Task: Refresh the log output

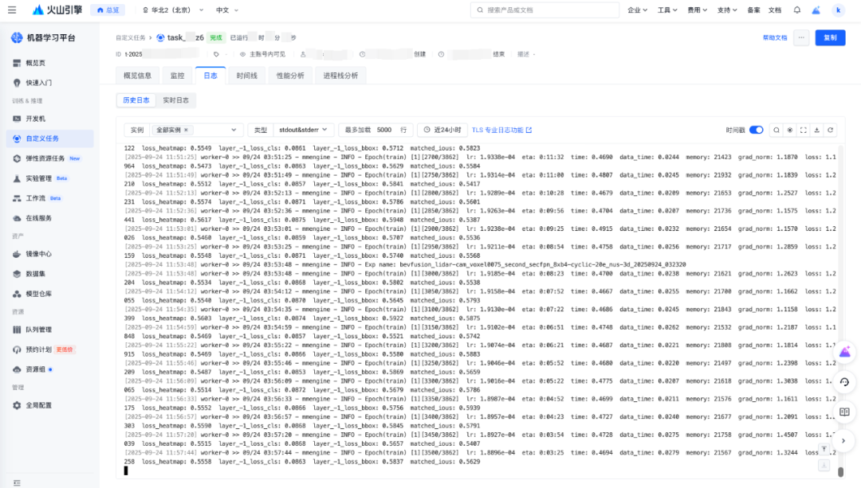Action: [830, 130]
